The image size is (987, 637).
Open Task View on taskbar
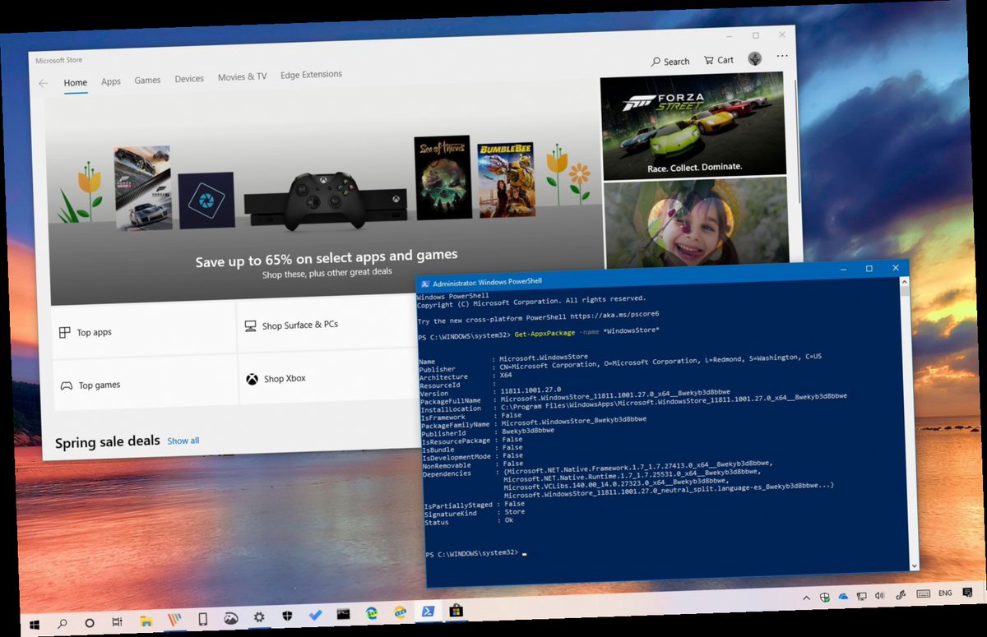click(x=118, y=622)
